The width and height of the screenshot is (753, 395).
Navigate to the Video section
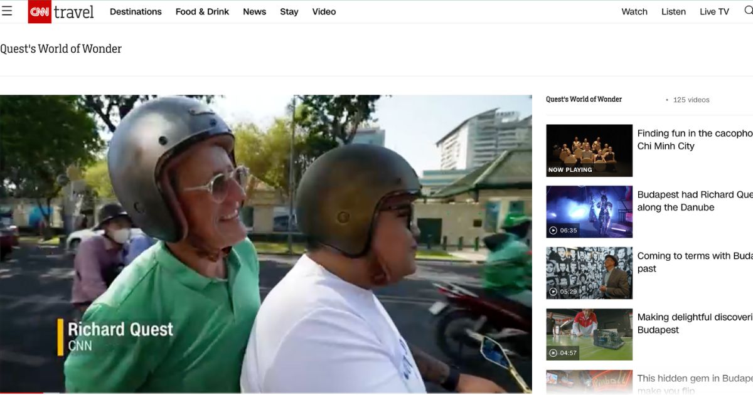pyautogui.click(x=324, y=12)
